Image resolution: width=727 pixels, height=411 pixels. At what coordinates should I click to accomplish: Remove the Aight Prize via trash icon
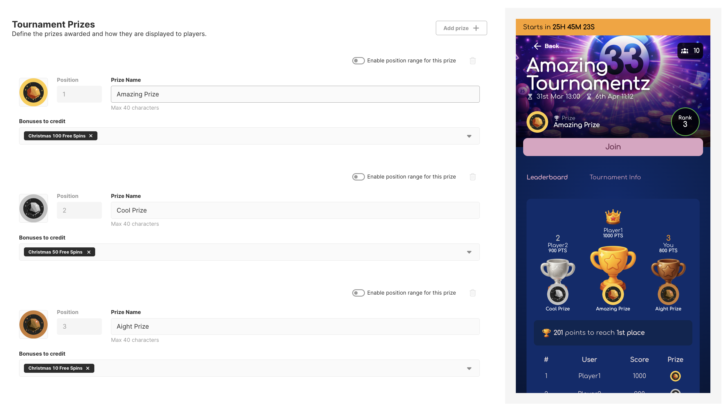472,293
